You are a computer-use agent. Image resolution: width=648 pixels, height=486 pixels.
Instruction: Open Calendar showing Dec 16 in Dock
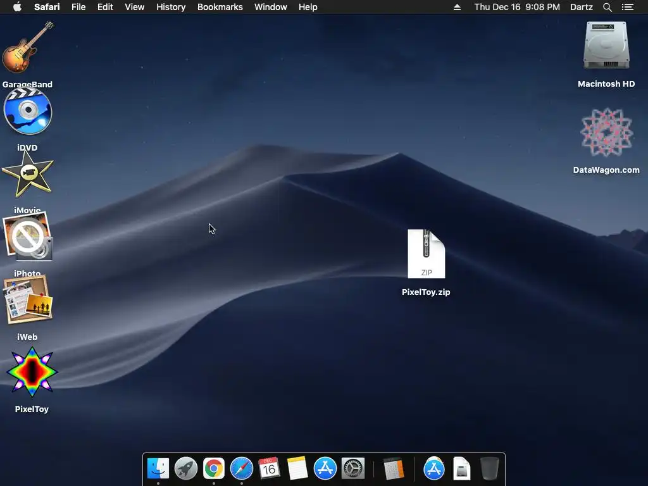coord(269,469)
